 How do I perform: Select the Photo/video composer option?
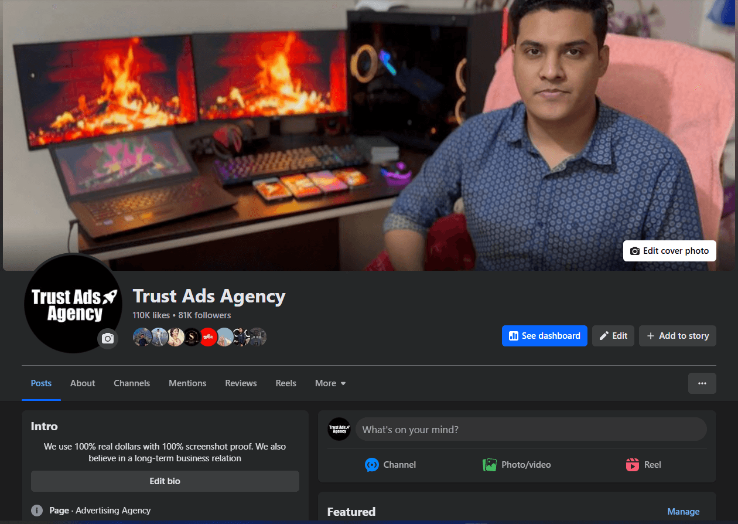[x=517, y=465]
